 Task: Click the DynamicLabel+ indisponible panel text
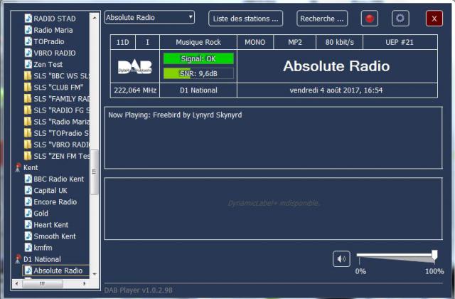[273, 203]
